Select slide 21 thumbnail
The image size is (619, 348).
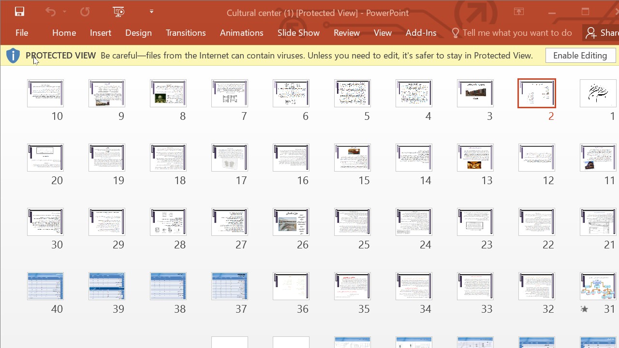click(x=598, y=222)
